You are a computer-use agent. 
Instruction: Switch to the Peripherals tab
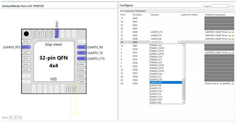coord(140,11)
